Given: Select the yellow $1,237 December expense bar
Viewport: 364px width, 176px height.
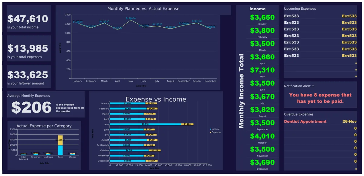Looking at the screenshot, I should [x=152, y=161].
